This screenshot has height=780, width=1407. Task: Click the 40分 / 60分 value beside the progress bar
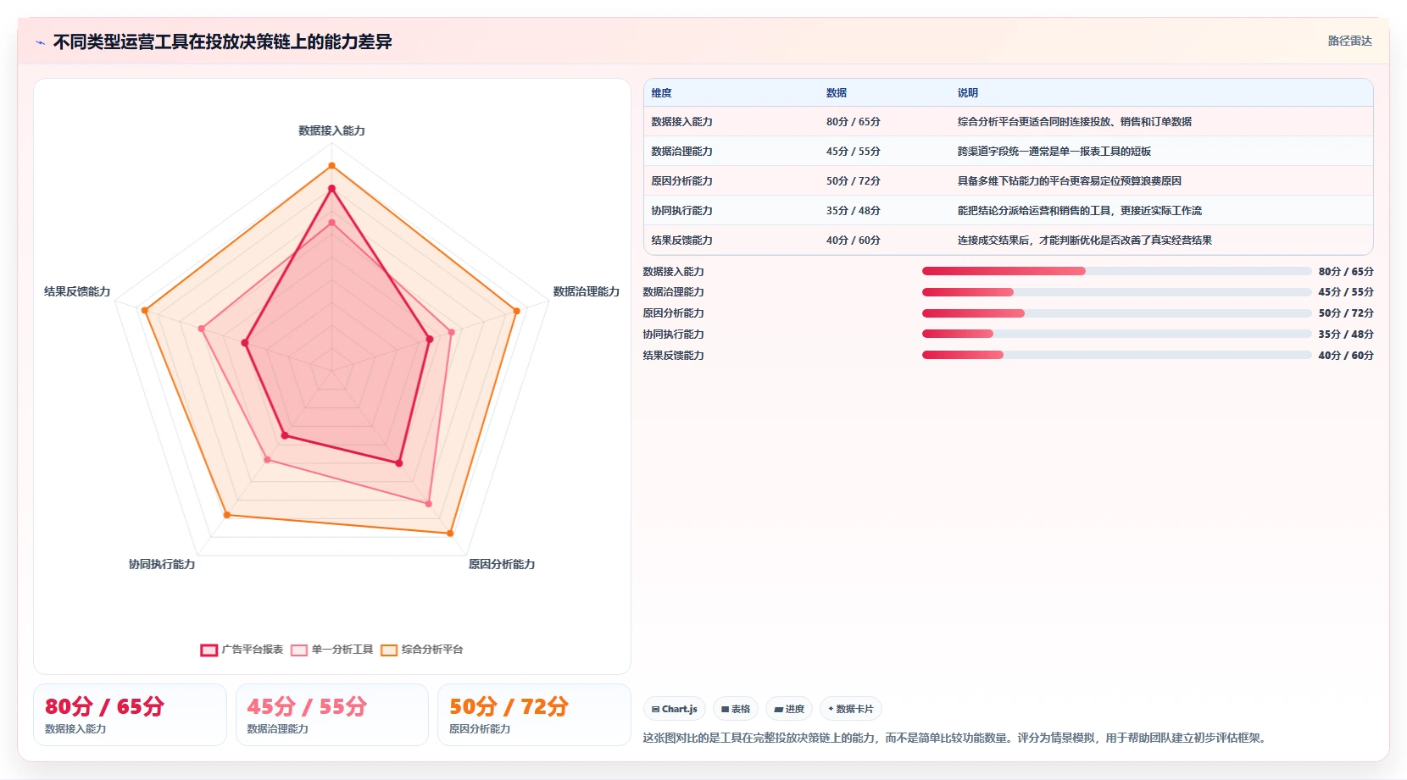(1346, 356)
